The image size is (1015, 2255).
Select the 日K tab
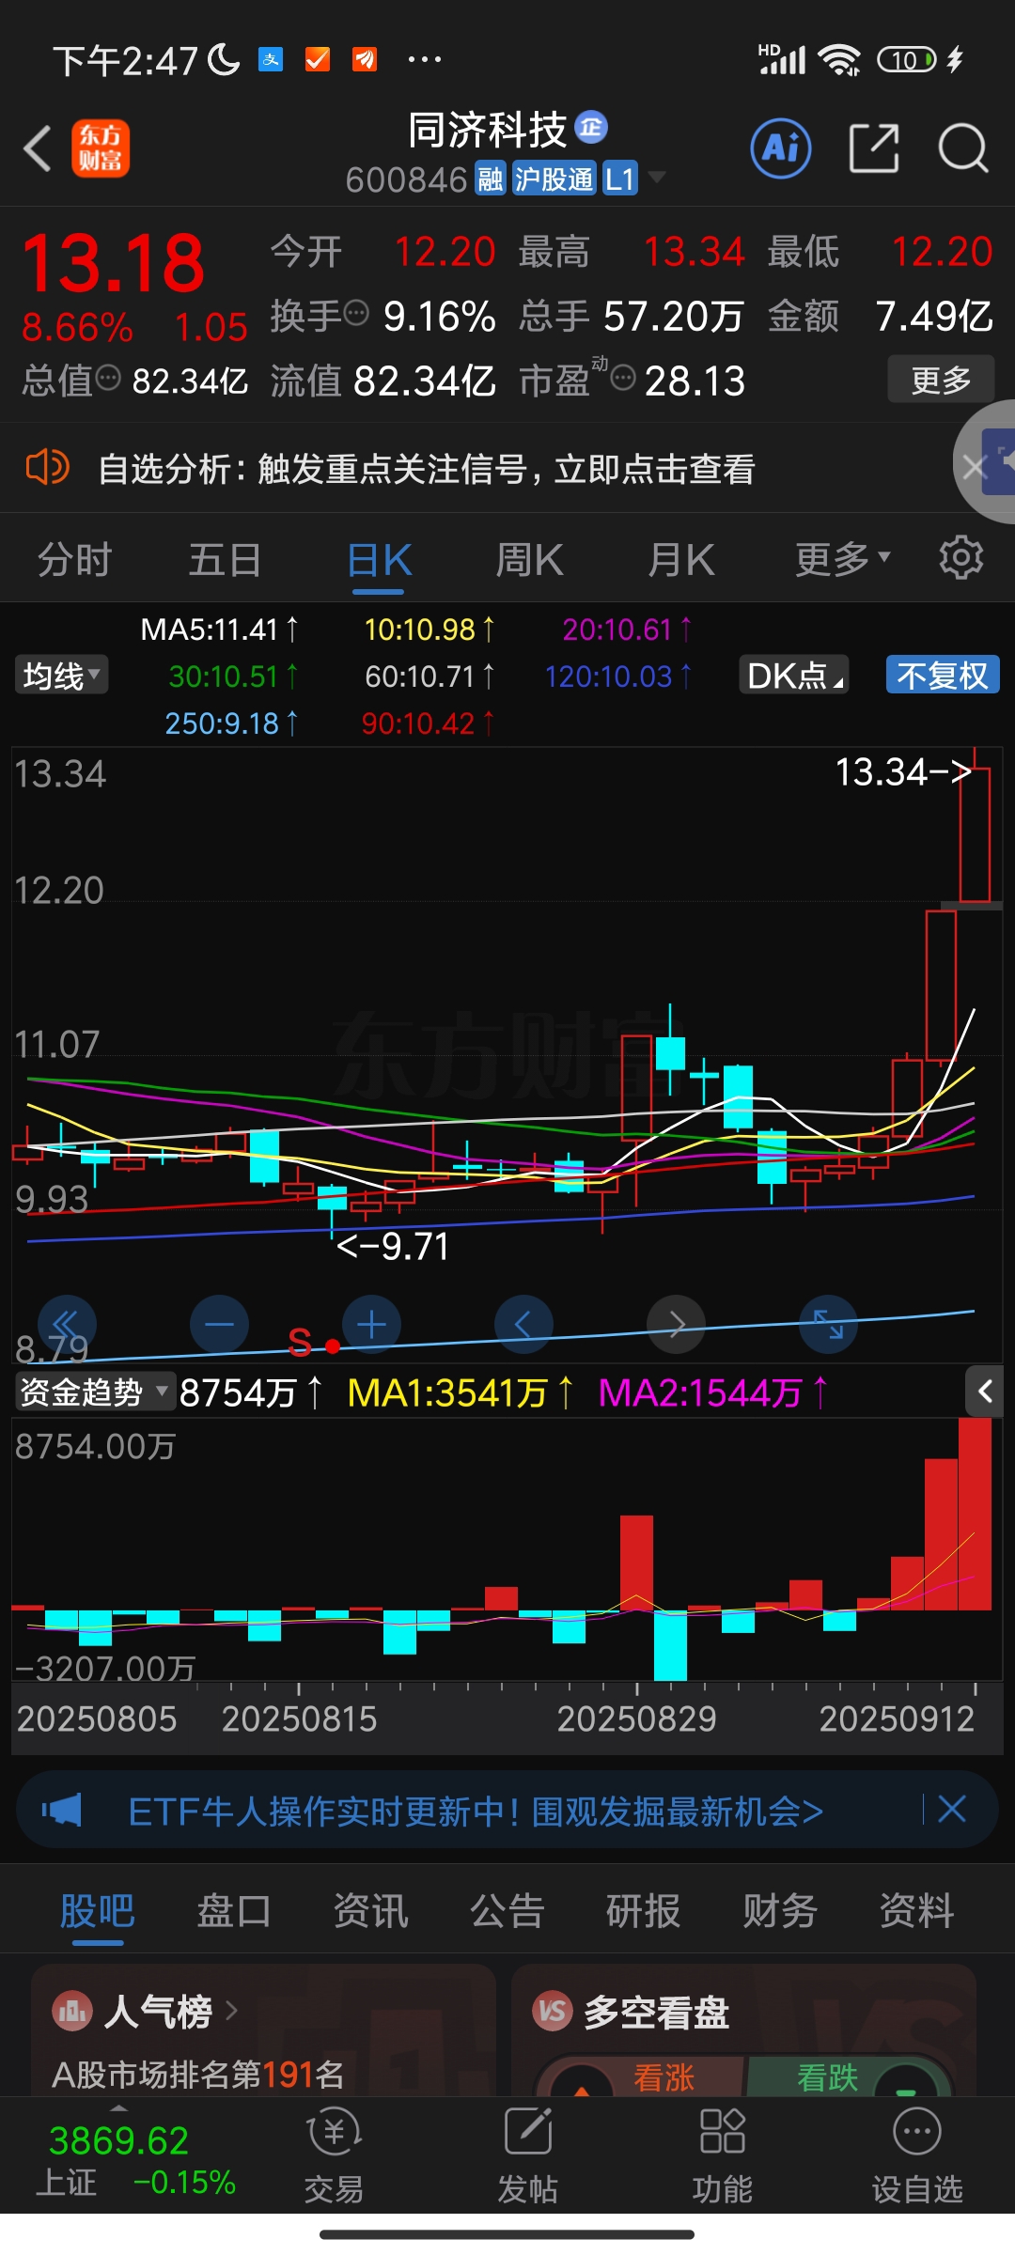(x=379, y=559)
